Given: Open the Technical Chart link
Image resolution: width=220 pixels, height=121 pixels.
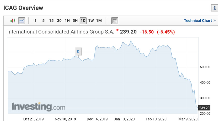Looking at the screenshot, I should 198,21.
